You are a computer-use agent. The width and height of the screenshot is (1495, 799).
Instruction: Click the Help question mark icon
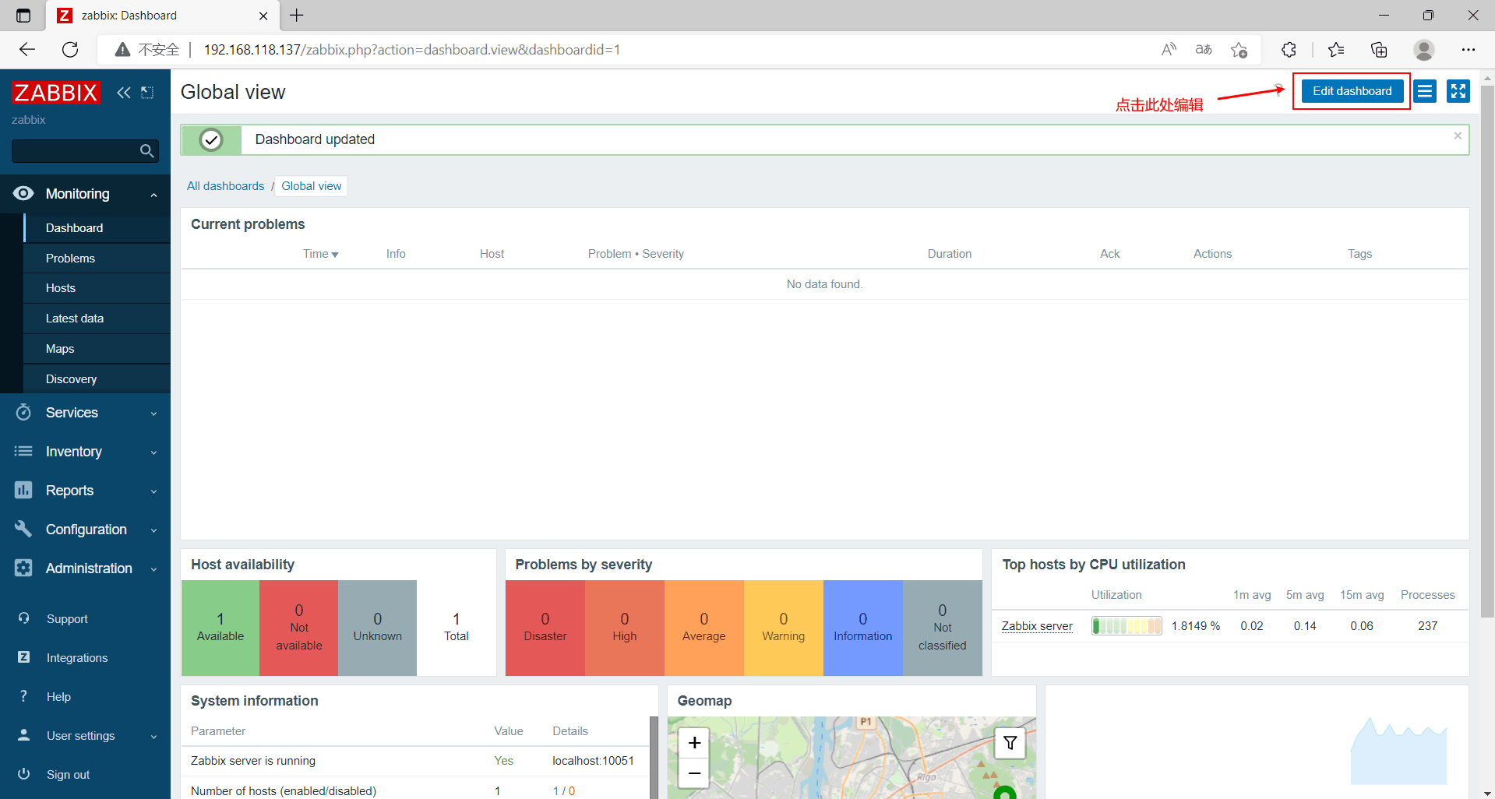click(x=23, y=696)
